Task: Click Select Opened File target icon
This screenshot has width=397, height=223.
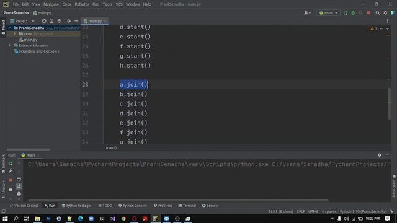Action: (44, 21)
